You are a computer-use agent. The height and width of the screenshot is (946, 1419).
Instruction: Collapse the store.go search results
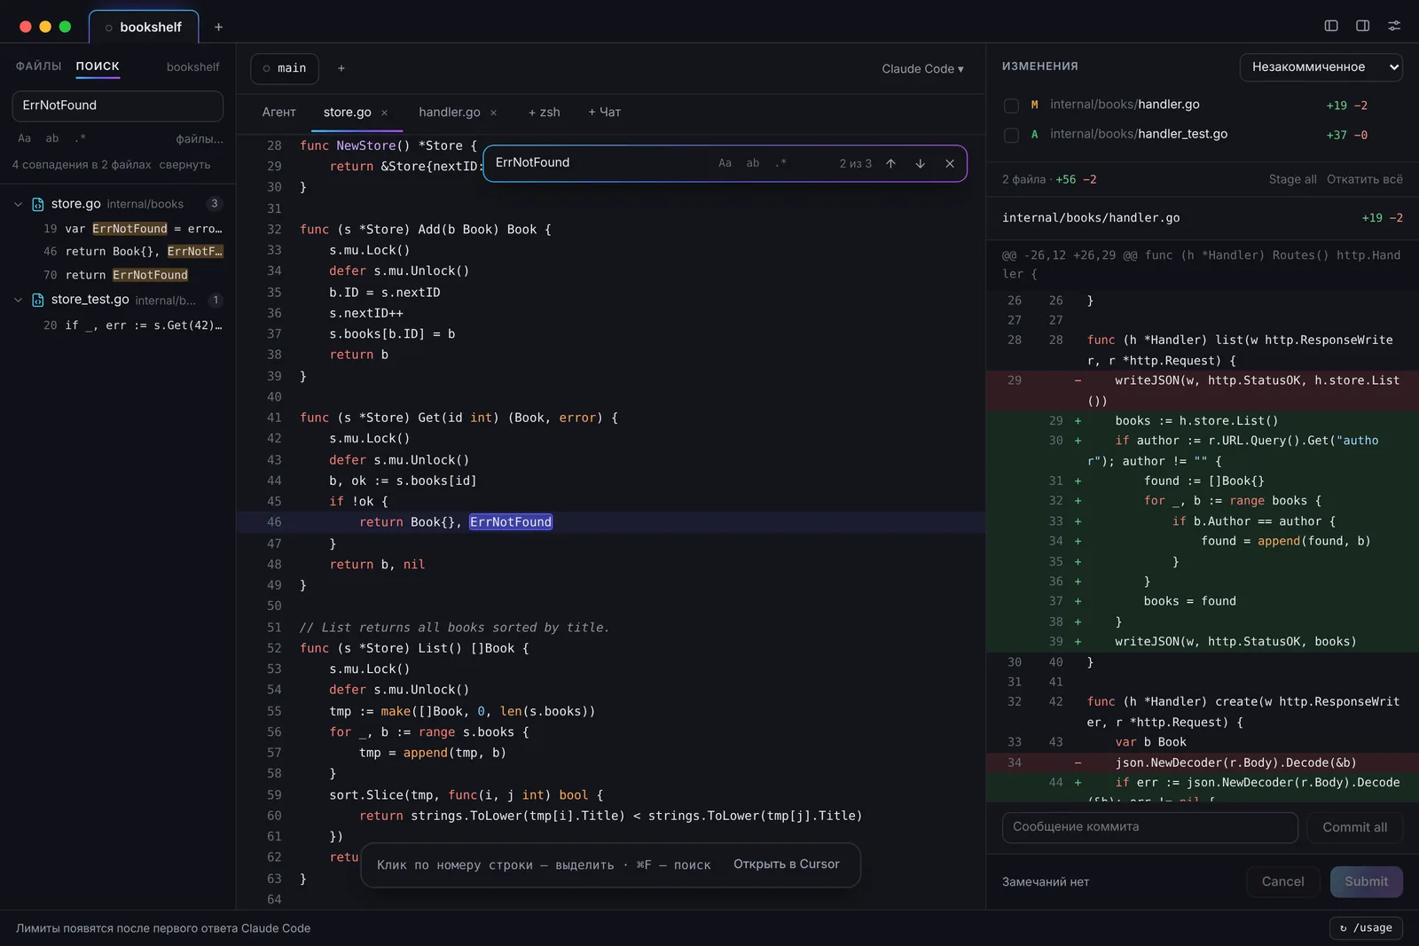coord(18,204)
